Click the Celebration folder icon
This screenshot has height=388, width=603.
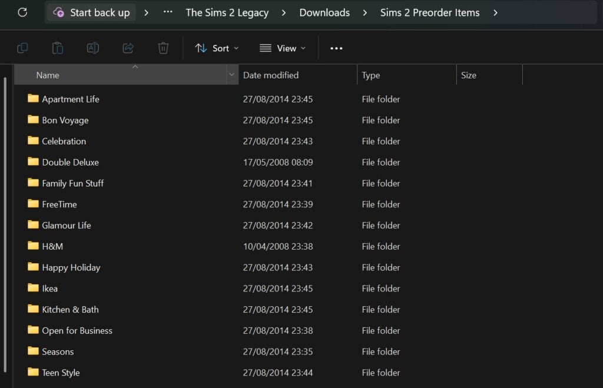(33, 141)
